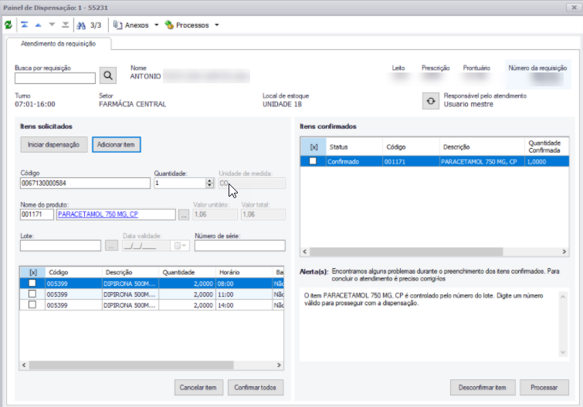Viewport: 583px width, 407px height.
Task: Open the Data validade calendar dropdown
Action: tap(181, 246)
